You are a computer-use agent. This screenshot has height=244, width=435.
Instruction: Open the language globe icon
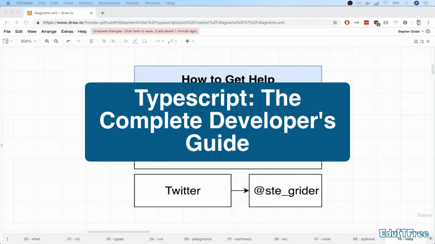pyautogui.click(x=428, y=31)
